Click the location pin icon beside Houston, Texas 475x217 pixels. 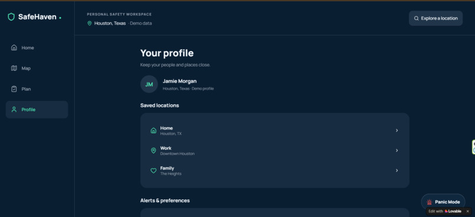pos(90,24)
